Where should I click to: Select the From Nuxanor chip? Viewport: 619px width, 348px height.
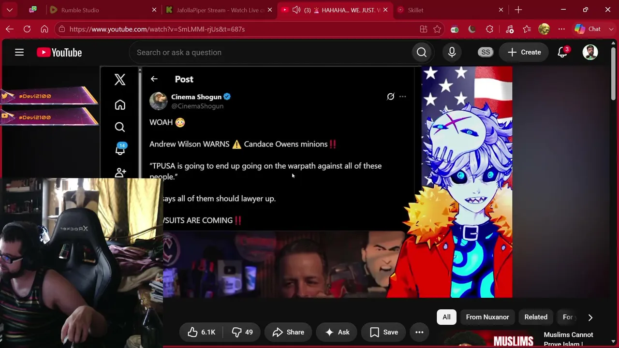[487, 317]
